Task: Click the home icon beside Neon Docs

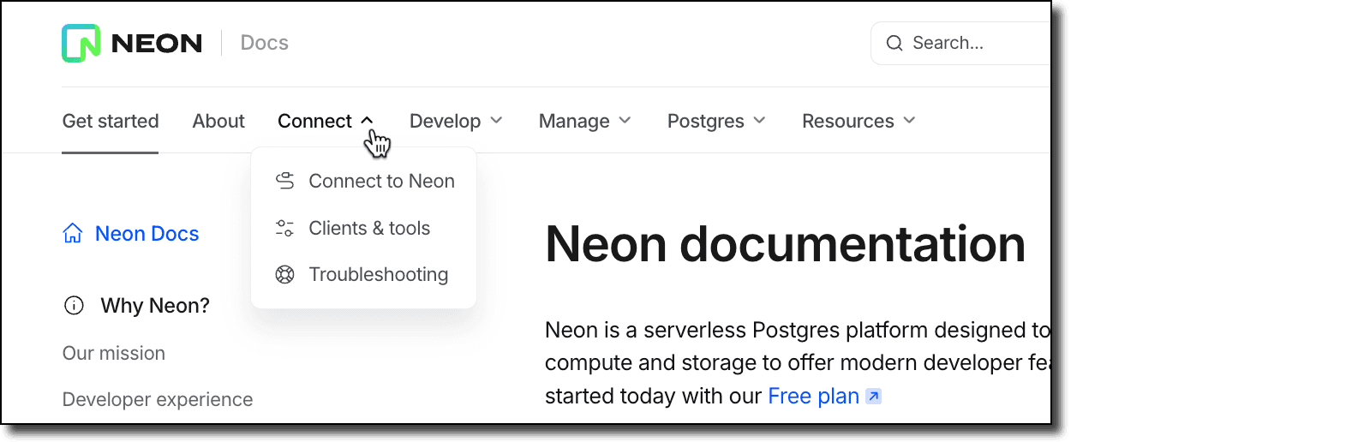Action: click(73, 233)
